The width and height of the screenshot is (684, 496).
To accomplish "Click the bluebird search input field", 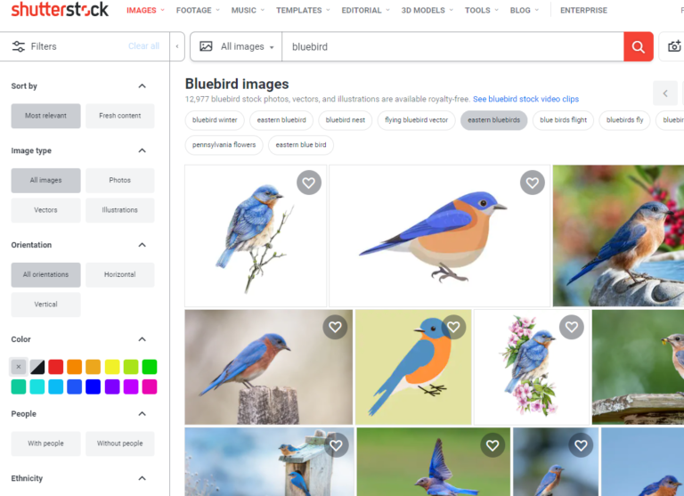I will click(452, 46).
